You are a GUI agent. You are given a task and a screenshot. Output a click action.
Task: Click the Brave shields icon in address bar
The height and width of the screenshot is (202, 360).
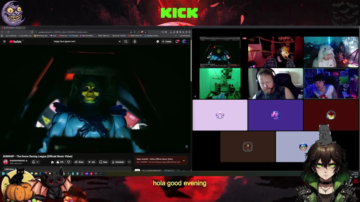tap(142, 32)
